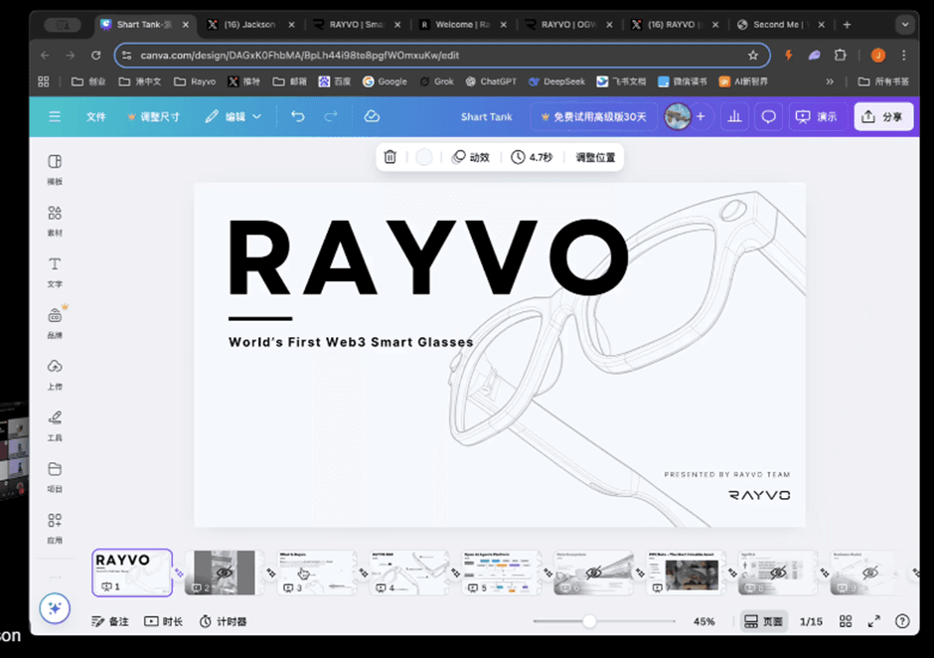This screenshot has height=658, width=934.
Task: Open the 项目 projects panel
Action: (x=55, y=477)
